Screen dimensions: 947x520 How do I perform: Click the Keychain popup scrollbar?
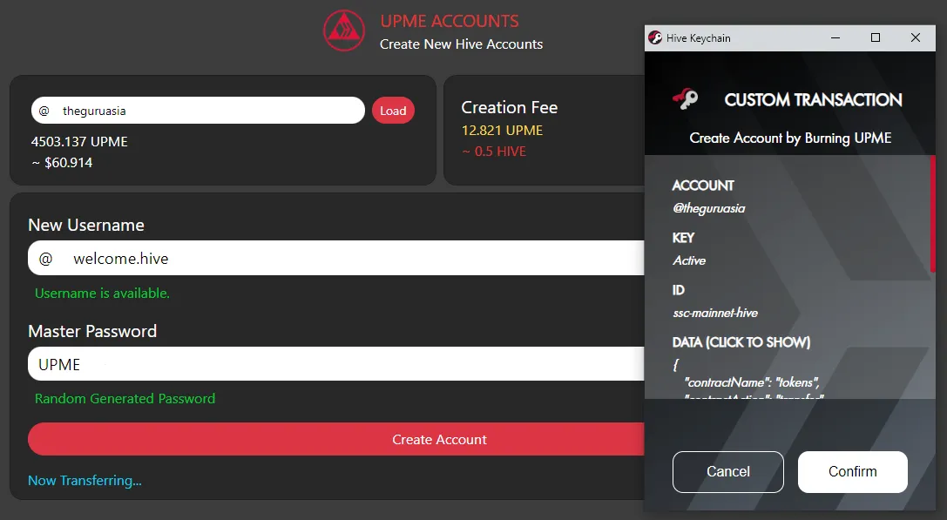[x=932, y=213]
